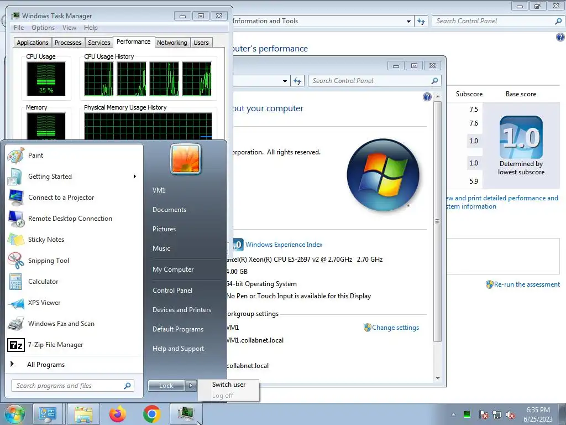Viewport: 566px width, 425px height.
Task: Switch to the Networking tab
Action: click(x=172, y=43)
